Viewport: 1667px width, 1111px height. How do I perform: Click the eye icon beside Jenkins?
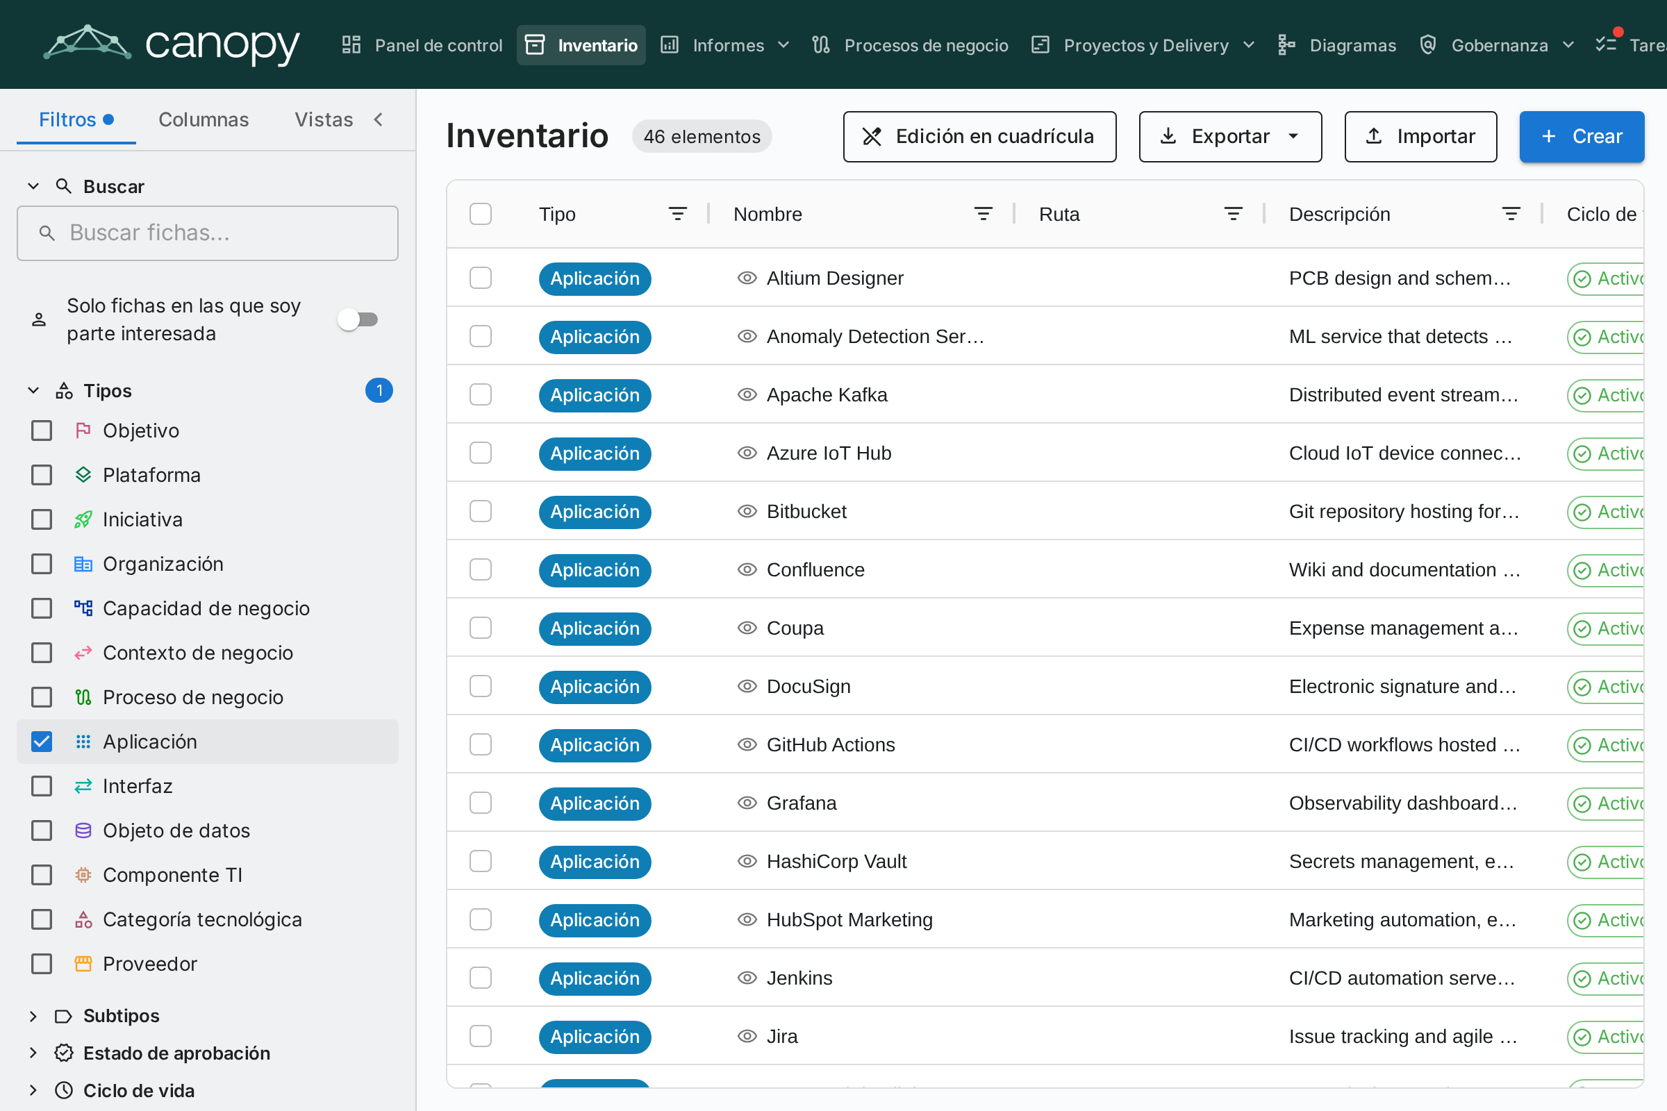tap(747, 978)
